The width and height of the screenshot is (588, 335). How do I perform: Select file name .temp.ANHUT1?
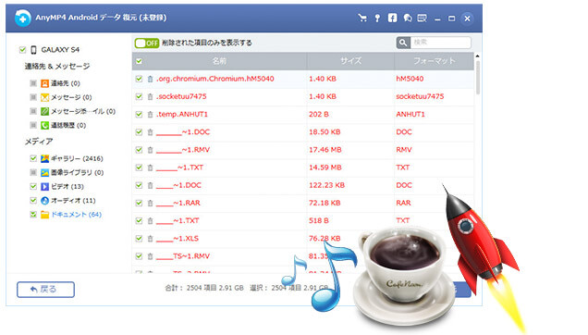(182, 114)
